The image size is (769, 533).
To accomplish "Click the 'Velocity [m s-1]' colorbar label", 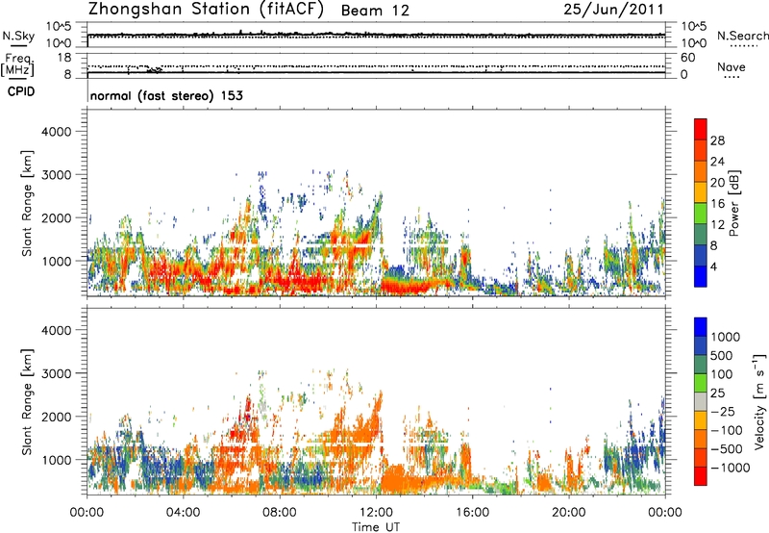I will (759, 401).
